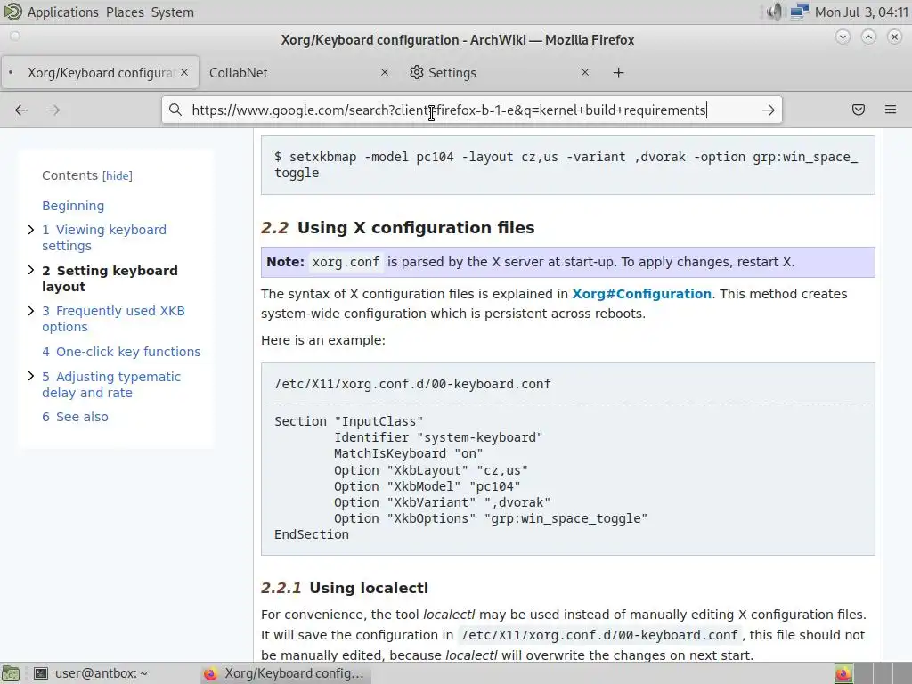Expand Adjusting typematic delay and rate
Image resolution: width=912 pixels, height=684 pixels.
[32, 377]
